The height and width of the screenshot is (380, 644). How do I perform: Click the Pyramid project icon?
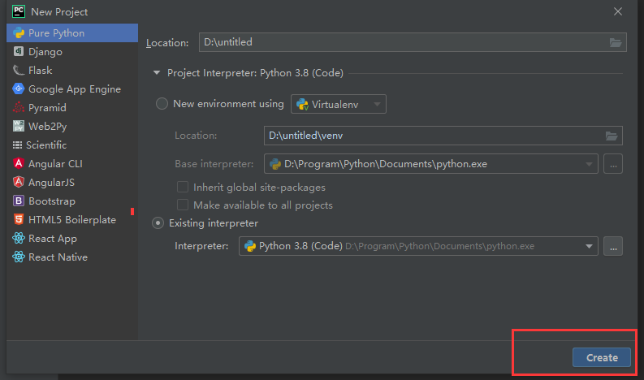click(19, 108)
